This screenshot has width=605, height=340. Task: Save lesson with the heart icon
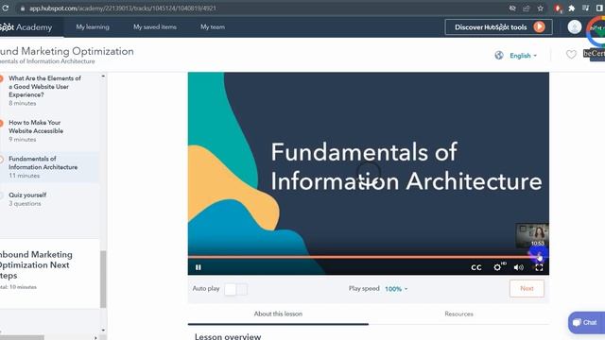(571, 55)
